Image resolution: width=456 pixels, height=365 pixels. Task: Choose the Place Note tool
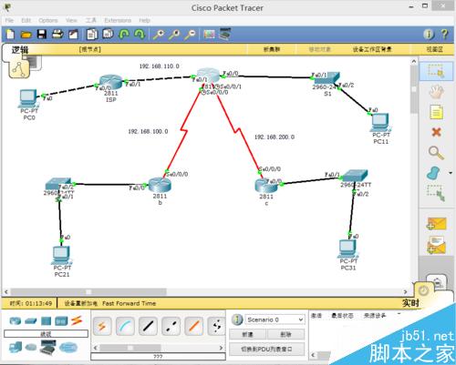click(436, 112)
